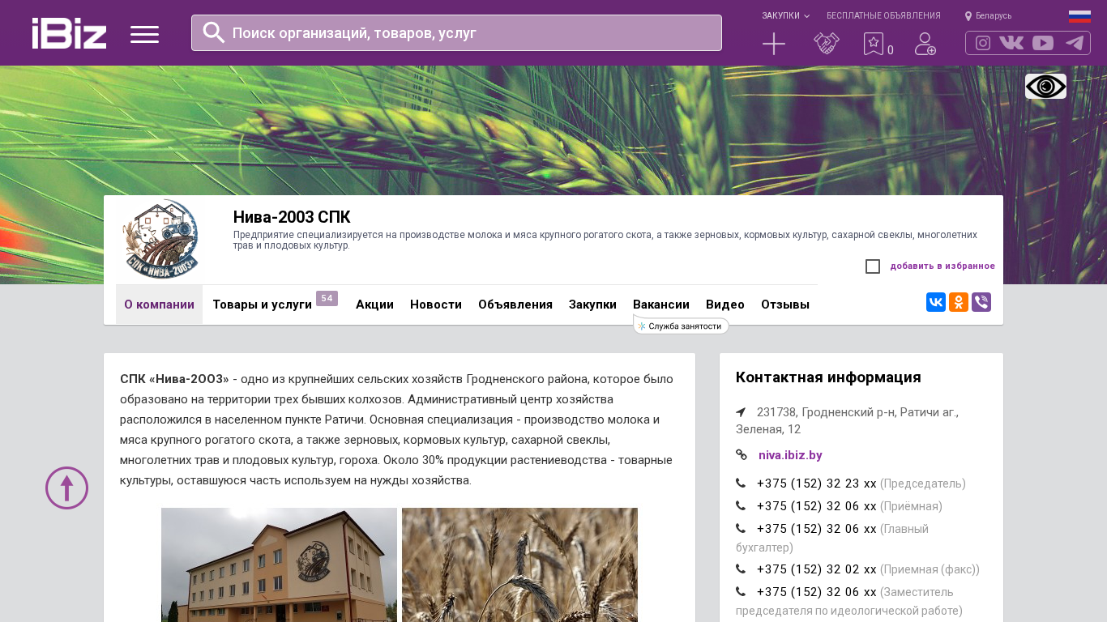Click the Нива-2003 СПК company title
This screenshot has height=622, width=1107.
[x=292, y=217]
